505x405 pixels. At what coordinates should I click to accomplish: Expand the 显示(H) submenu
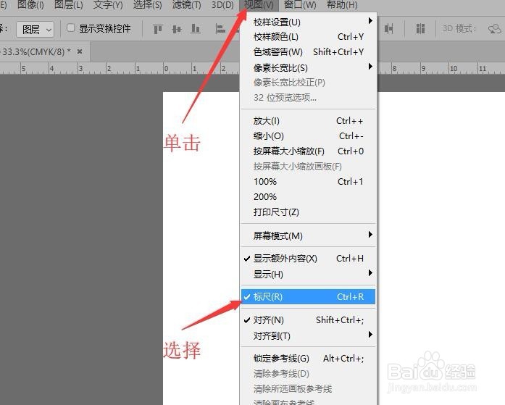click(x=308, y=275)
